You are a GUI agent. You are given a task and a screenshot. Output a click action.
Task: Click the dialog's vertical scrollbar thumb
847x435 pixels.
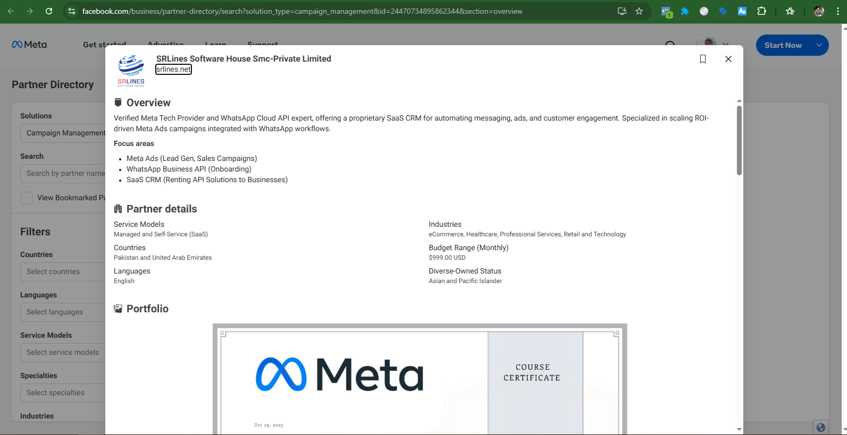tap(739, 140)
